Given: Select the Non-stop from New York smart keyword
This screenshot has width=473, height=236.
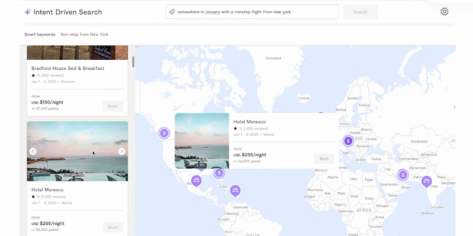Looking at the screenshot, I should click(x=84, y=34).
